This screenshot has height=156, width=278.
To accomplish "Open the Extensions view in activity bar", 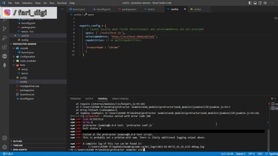I will pos(5,47).
